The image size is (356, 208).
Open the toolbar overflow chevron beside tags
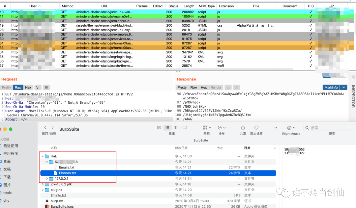pyautogui.click(x=276, y=128)
